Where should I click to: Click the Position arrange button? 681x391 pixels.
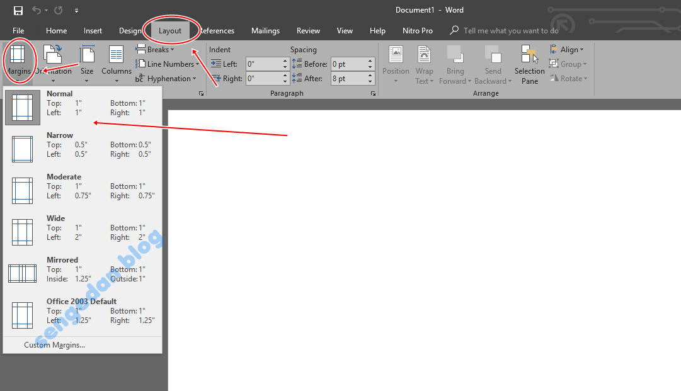click(396, 64)
